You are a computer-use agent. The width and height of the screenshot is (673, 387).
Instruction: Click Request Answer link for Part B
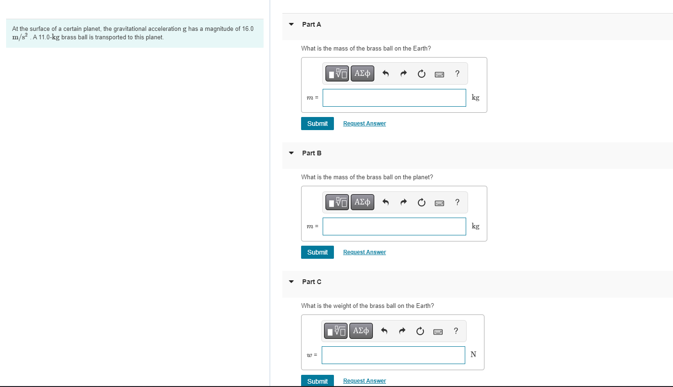[x=364, y=252]
